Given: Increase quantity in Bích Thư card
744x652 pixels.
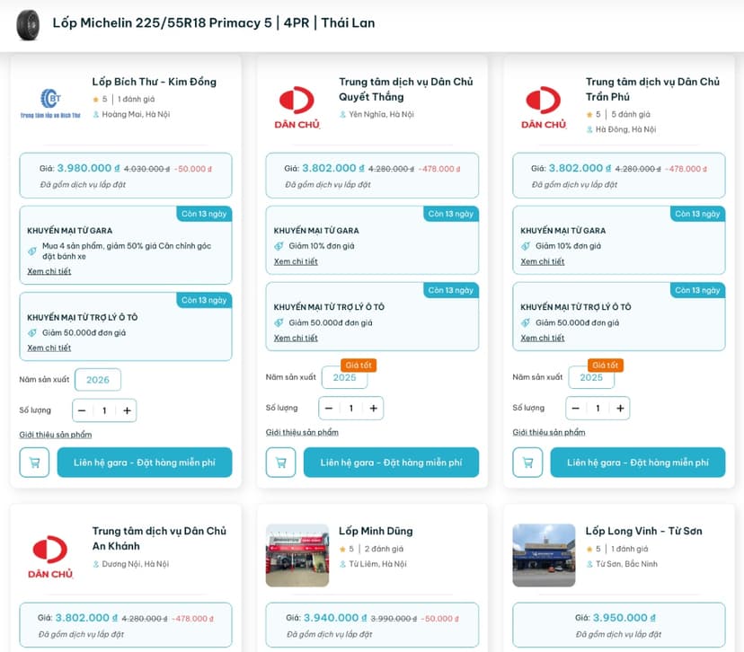Looking at the screenshot, I should 127,410.
